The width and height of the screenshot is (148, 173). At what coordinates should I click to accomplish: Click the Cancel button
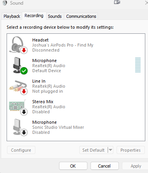tap(104, 166)
